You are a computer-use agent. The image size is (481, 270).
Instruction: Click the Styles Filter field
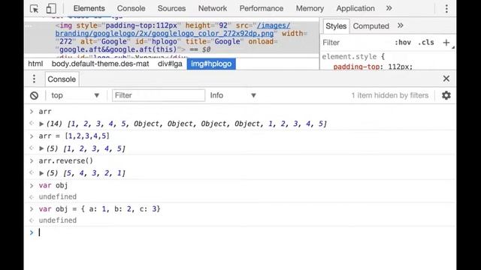coord(355,43)
